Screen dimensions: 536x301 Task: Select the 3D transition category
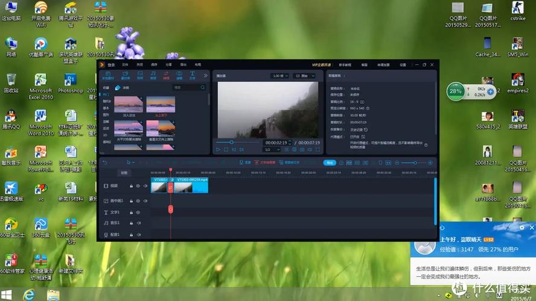tap(105, 135)
